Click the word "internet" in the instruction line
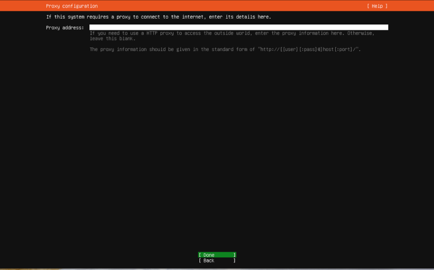This screenshot has height=270, width=434. point(193,17)
